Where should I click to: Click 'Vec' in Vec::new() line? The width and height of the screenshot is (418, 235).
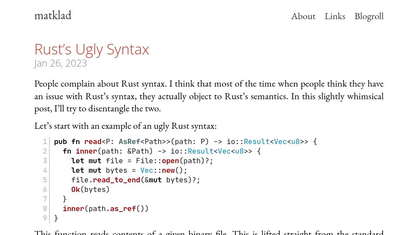tap(147, 170)
